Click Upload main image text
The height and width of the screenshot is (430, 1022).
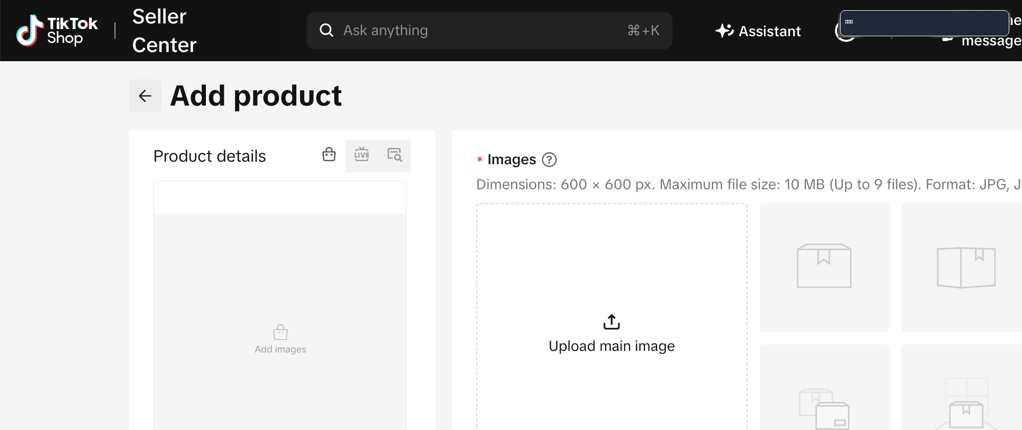pyautogui.click(x=612, y=346)
